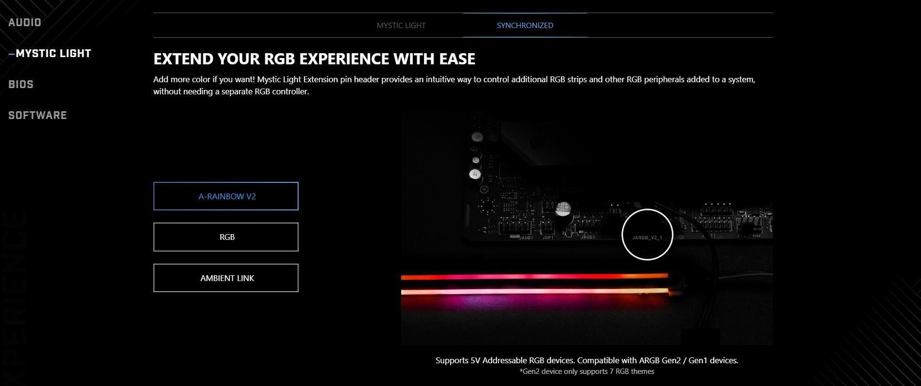Click the circled JARGB_V2_1 header marker
921x386 pixels.
coord(647,235)
